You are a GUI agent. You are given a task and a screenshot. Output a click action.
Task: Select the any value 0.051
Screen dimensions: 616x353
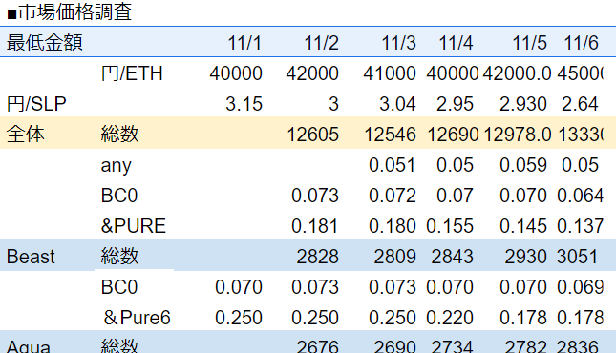point(393,165)
